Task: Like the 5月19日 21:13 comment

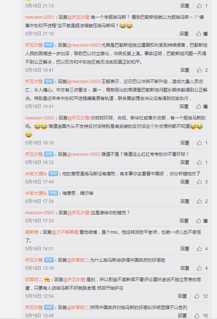Action: (x=199, y=6)
